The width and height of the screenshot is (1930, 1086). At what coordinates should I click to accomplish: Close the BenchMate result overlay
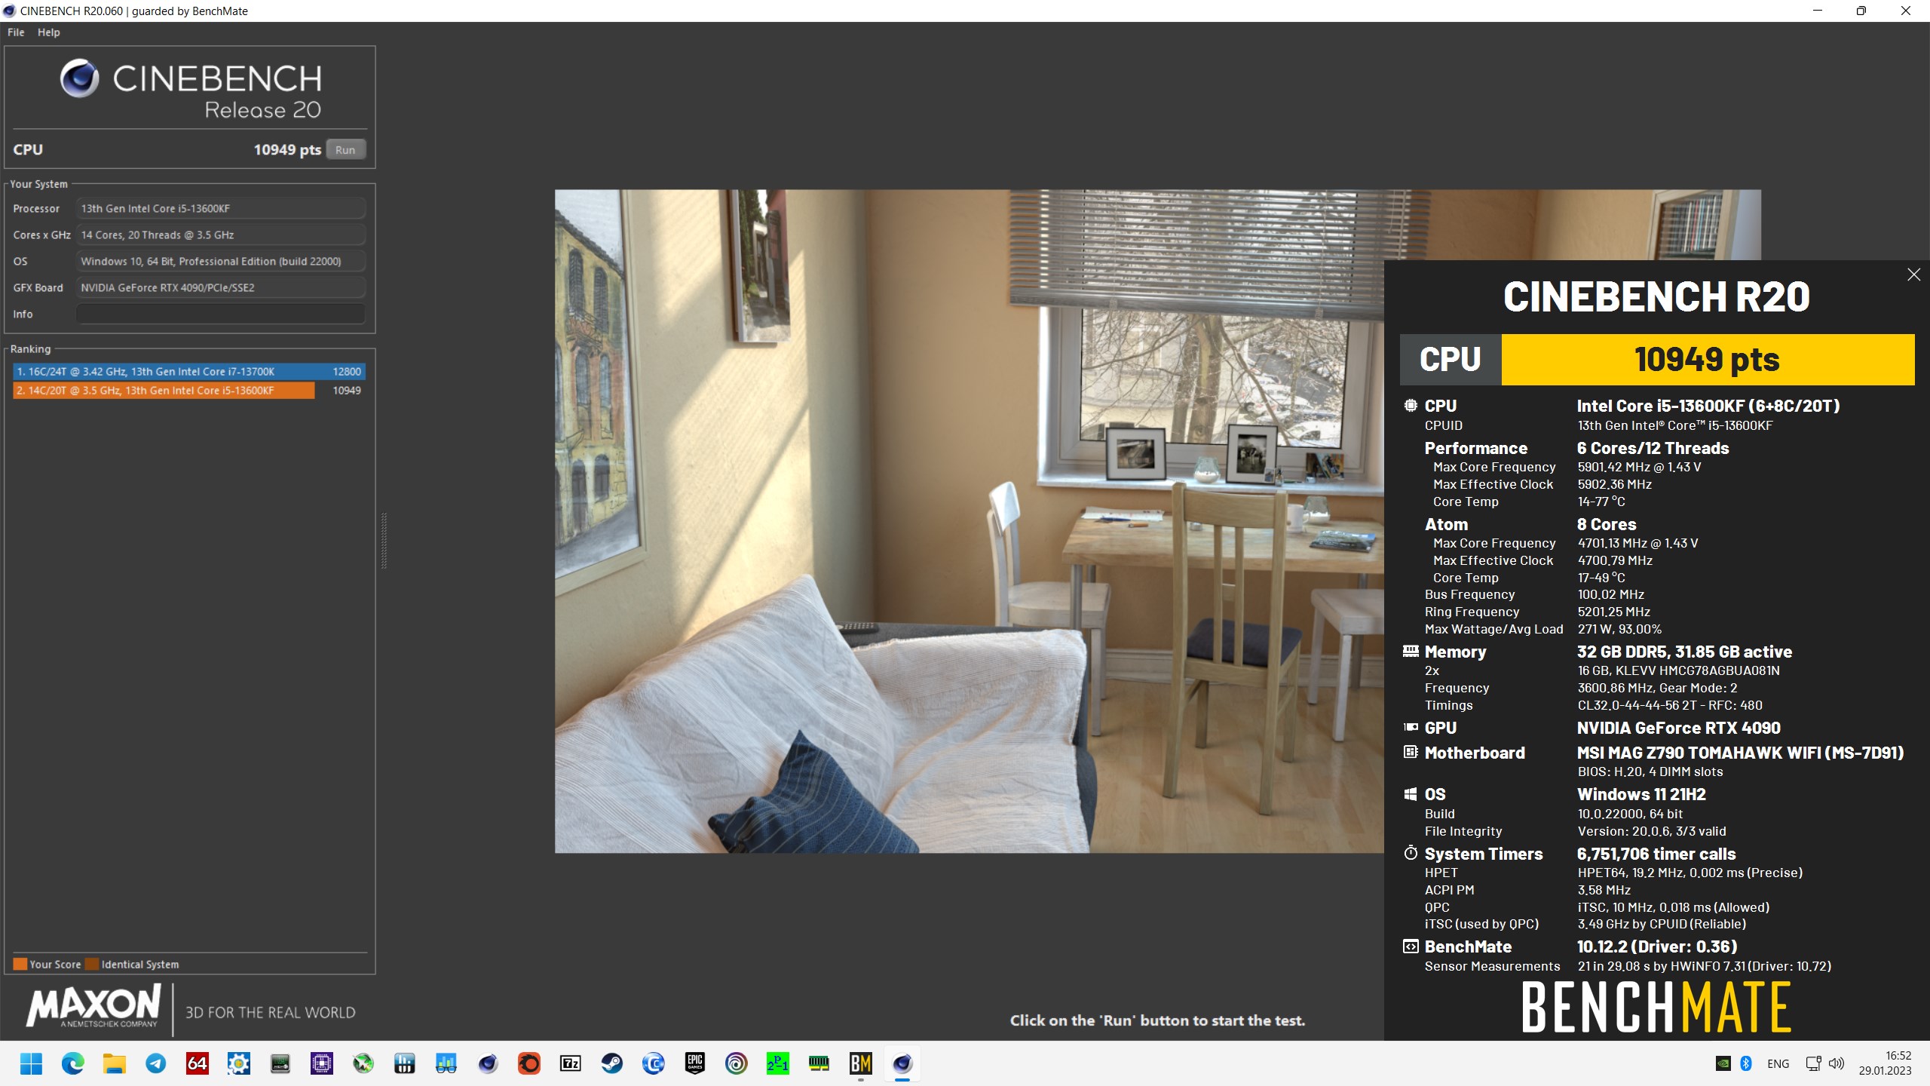[1913, 275]
